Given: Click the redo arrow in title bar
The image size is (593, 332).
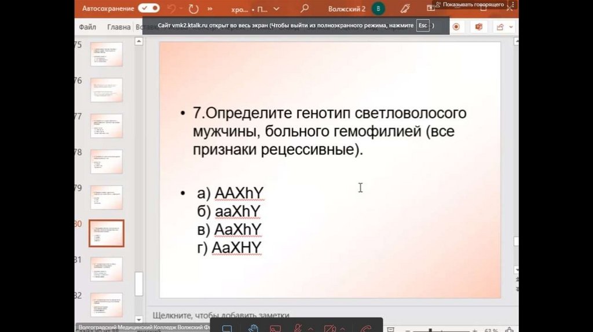Looking at the screenshot, I should [192, 9].
